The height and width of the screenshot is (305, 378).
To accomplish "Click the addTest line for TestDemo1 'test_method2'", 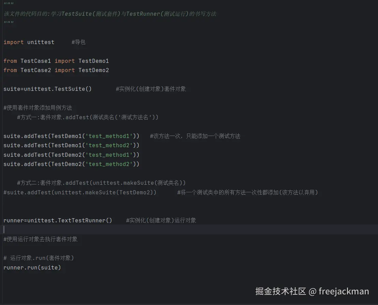I will click(x=72, y=145).
